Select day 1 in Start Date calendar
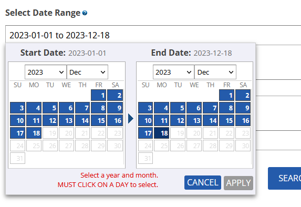The height and width of the screenshot is (207, 301). [x=98, y=95]
